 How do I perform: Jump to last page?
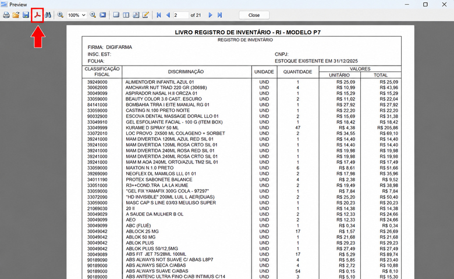(x=220, y=15)
